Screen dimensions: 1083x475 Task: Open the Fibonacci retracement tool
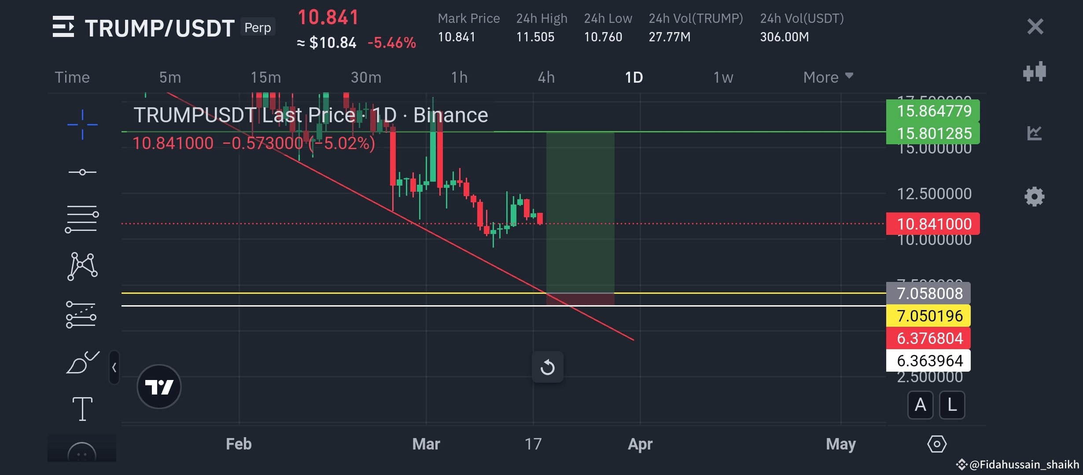coord(82,219)
